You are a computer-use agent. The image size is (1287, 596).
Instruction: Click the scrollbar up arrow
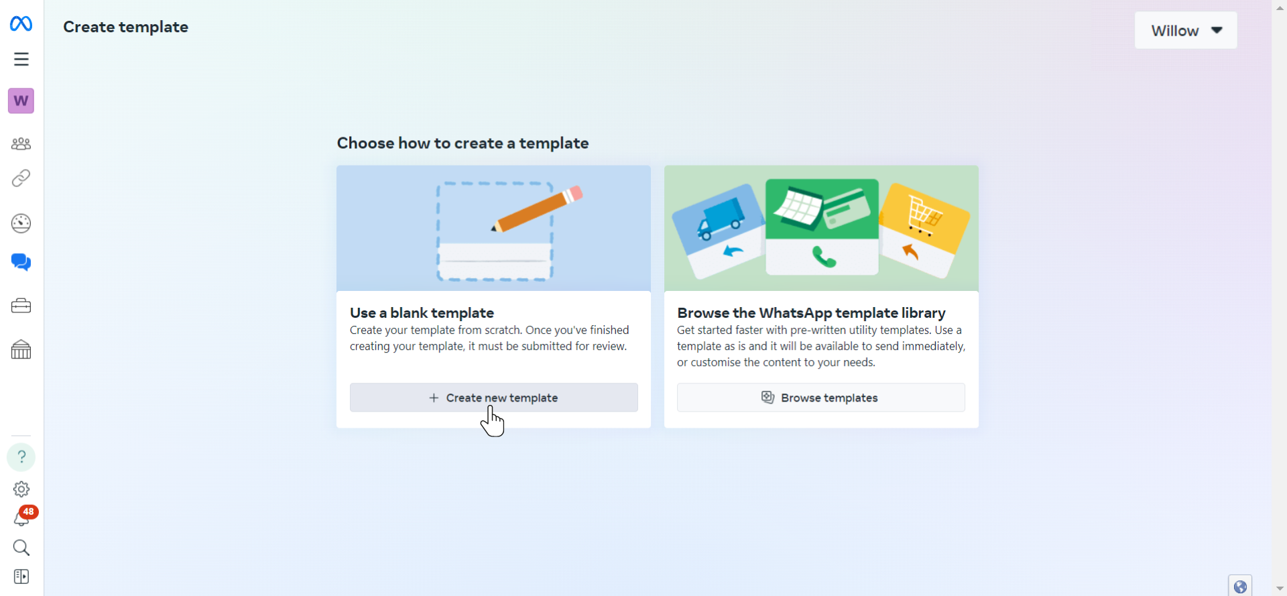(1280, 7)
